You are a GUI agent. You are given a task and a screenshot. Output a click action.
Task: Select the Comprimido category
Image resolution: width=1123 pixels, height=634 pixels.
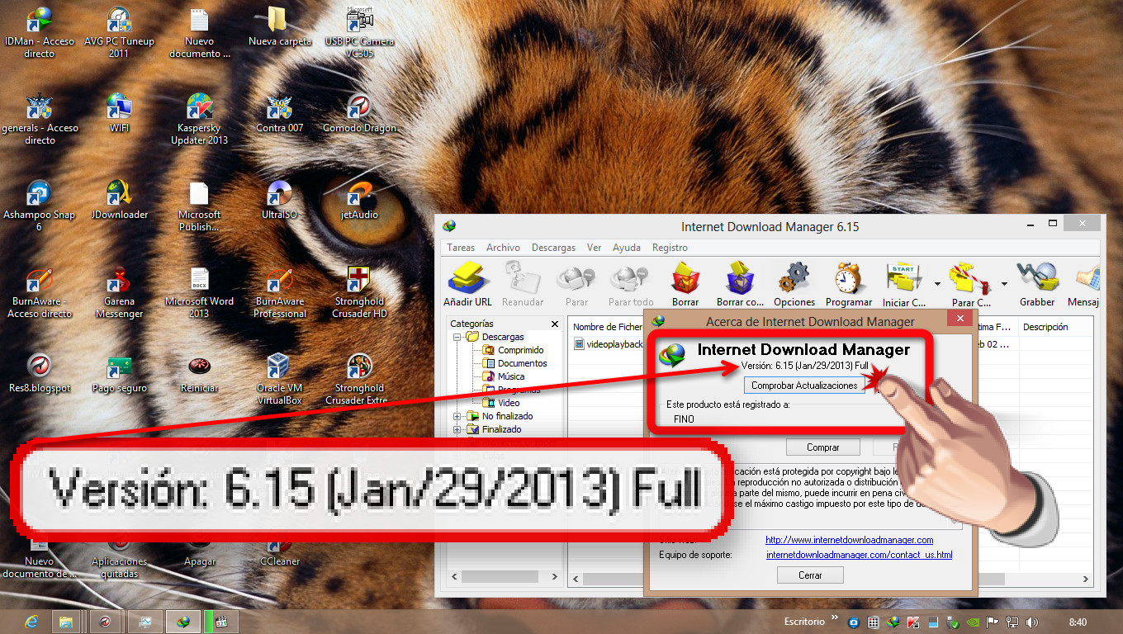click(520, 350)
